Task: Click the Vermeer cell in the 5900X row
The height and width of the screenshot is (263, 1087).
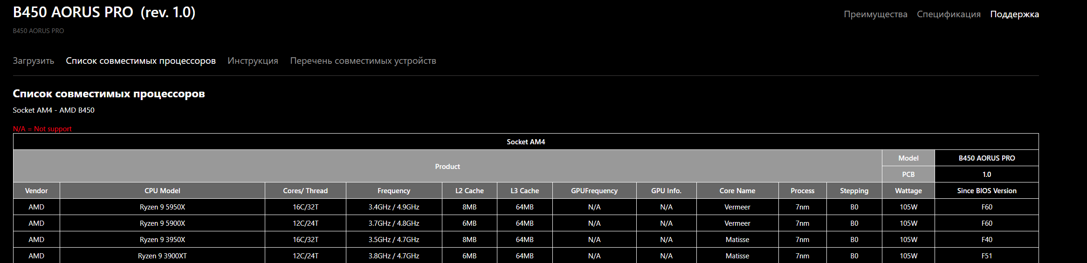Action: pos(737,223)
